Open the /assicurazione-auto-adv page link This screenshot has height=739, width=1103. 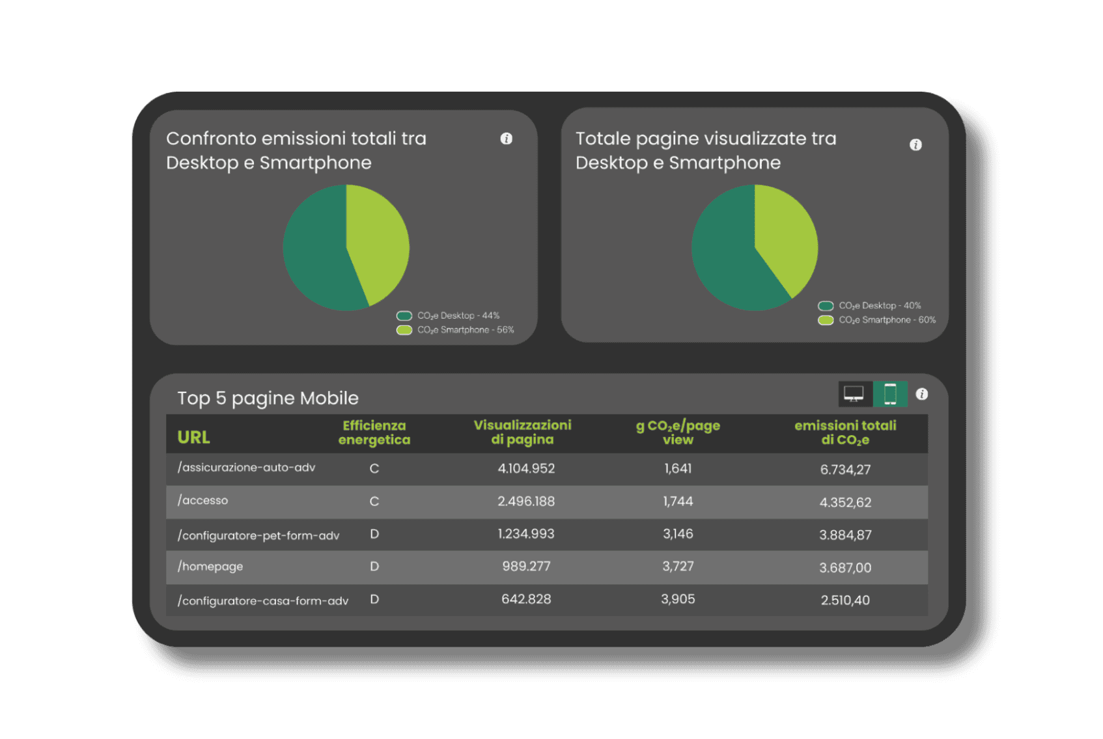(246, 468)
